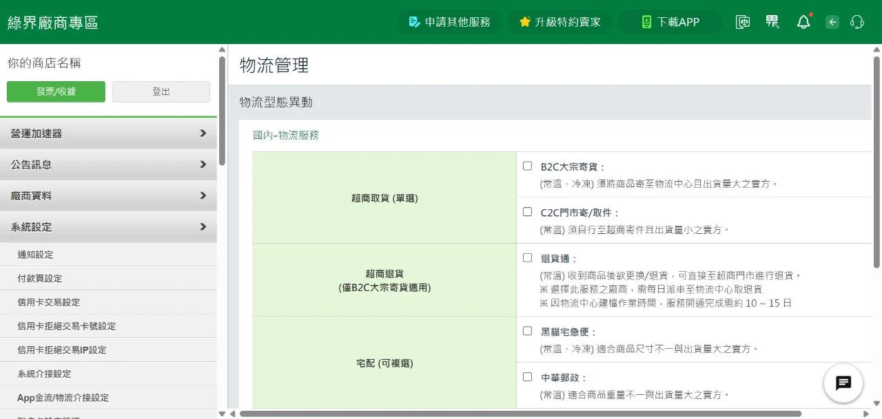Check the 黑貓宅急便 checkbox
The image size is (882, 419).
point(527,331)
